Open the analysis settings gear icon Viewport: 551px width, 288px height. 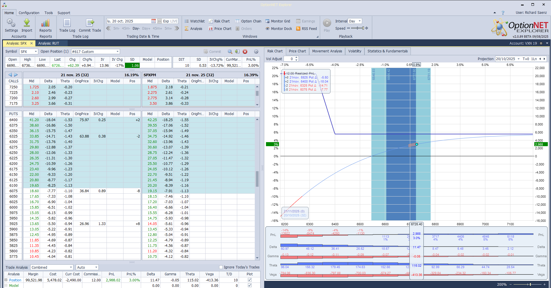click(x=256, y=52)
